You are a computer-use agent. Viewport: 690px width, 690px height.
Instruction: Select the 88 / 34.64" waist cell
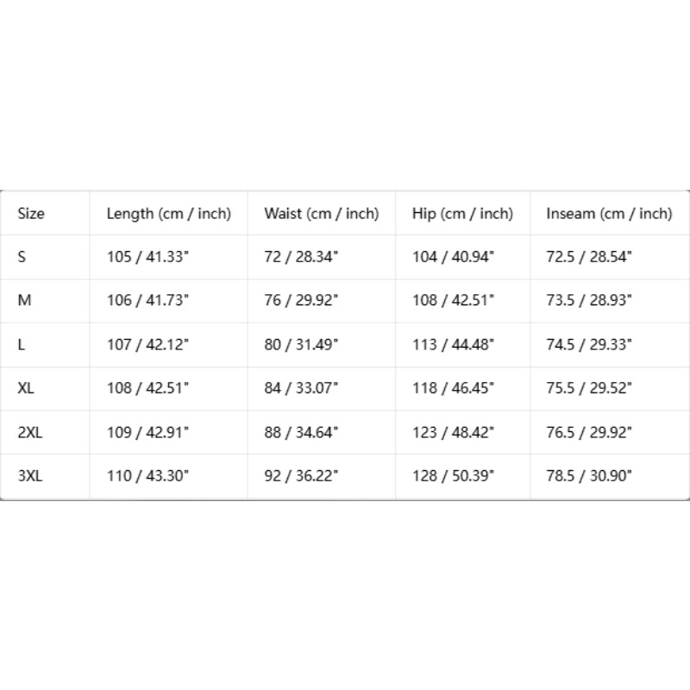pyautogui.click(x=301, y=432)
